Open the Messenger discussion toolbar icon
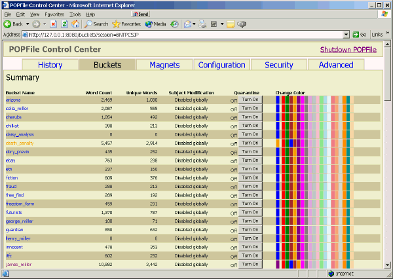The height and width of the screenshot is (279, 393). [x=242, y=24]
